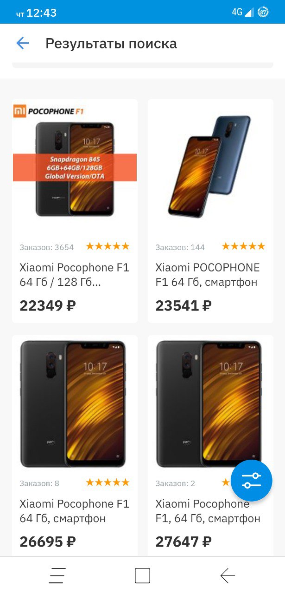Tap star rating of product with 3654 orders

[108, 246]
